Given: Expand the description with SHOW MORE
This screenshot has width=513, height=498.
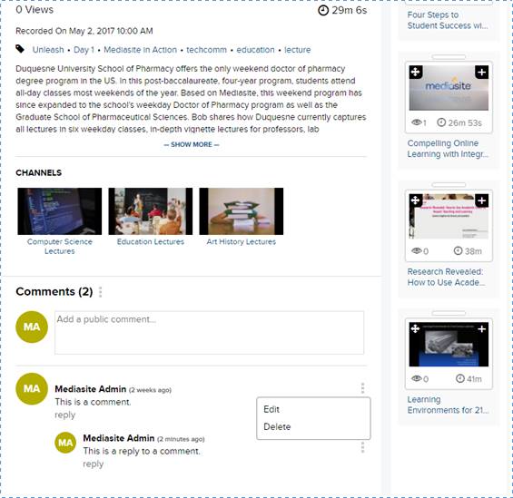Looking at the screenshot, I should 192,144.
